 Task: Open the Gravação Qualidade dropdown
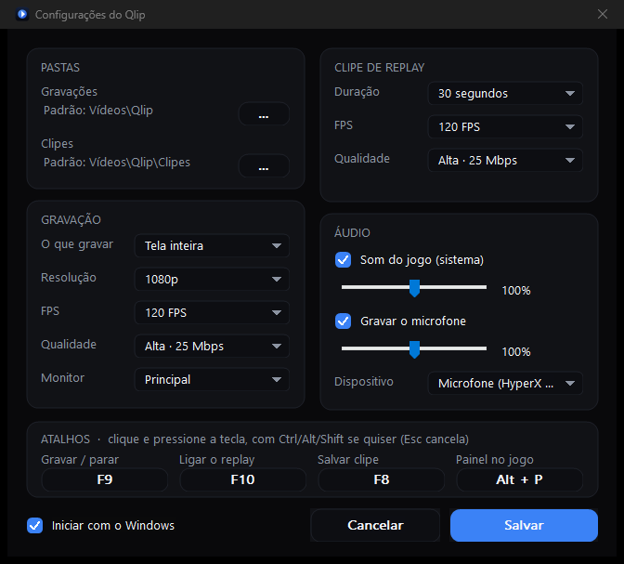(212, 347)
